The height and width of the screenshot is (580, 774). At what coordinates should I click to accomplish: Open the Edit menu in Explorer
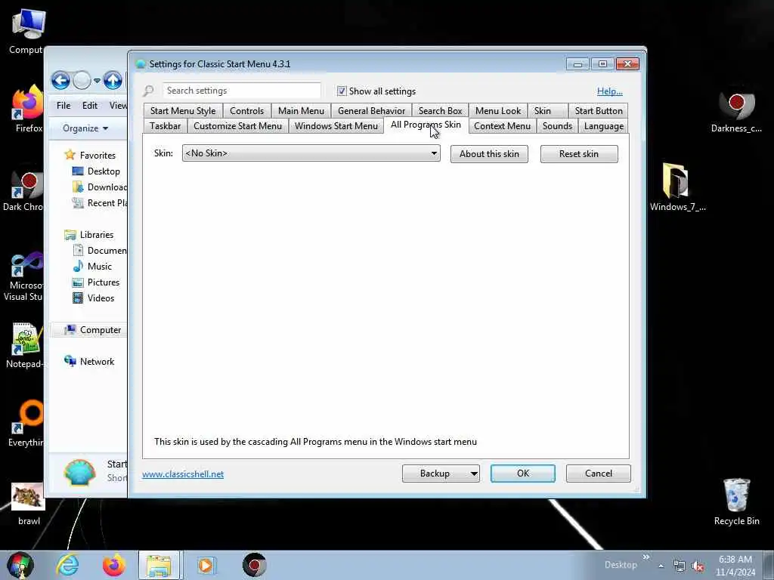(90, 106)
